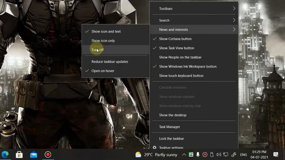Expand the Toolbars submenu
The height and width of the screenshot is (160, 285).
pyautogui.click(x=194, y=8)
